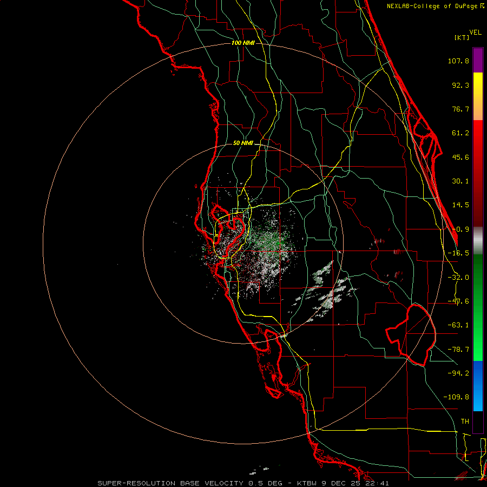Select the -63.1 velocity scale value

point(458,325)
